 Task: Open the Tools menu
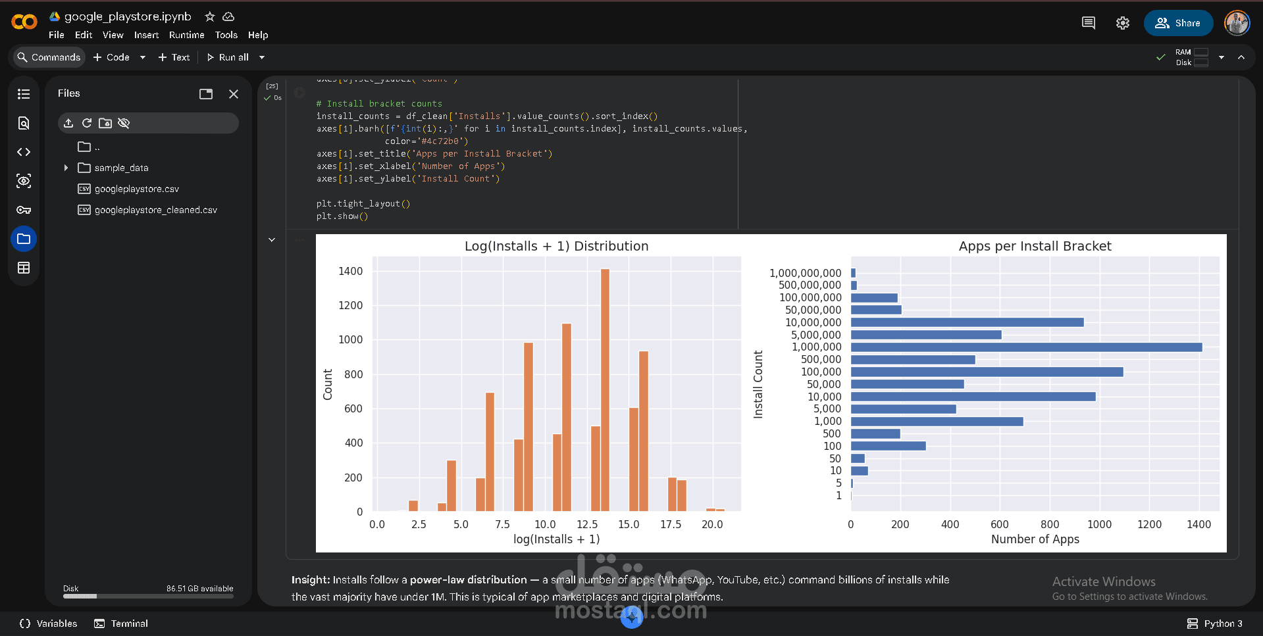point(226,35)
